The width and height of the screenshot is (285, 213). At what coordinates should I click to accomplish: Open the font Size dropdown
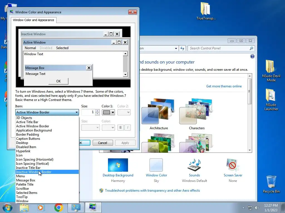[90, 128]
